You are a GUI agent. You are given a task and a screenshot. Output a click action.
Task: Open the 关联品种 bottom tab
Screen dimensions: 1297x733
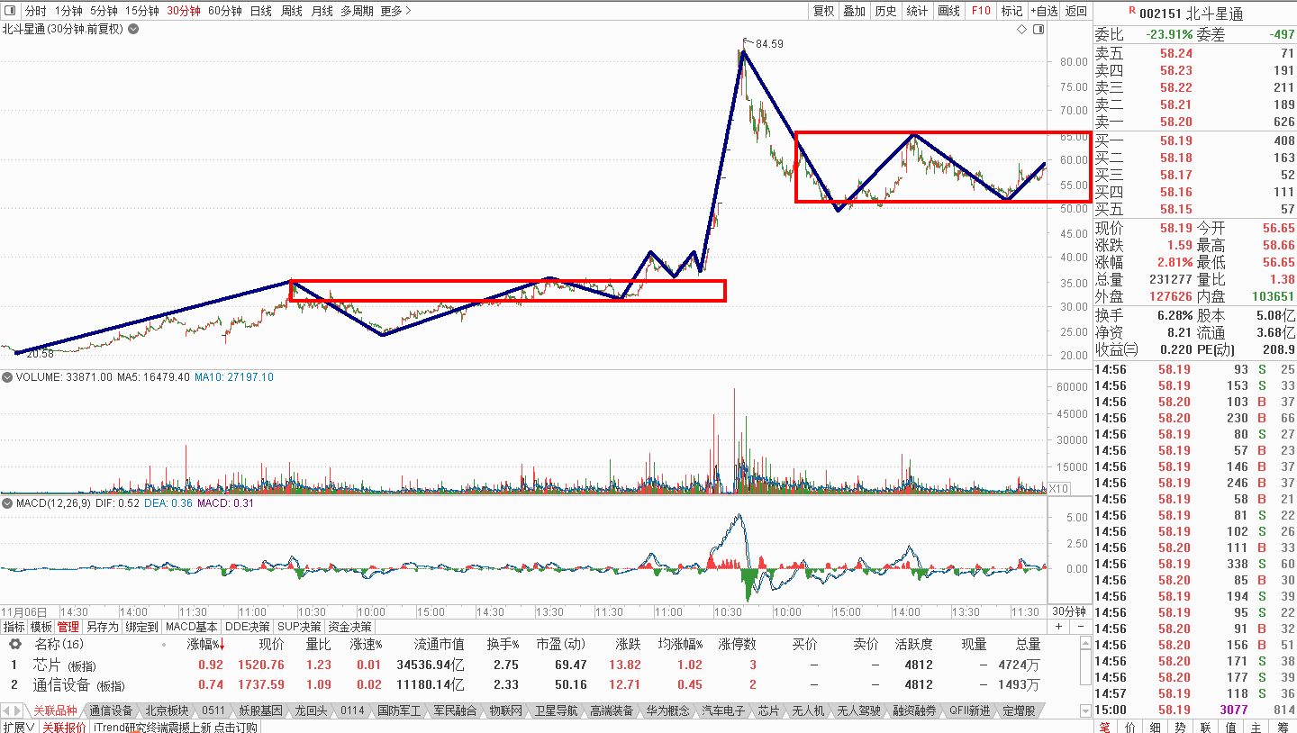click(56, 710)
